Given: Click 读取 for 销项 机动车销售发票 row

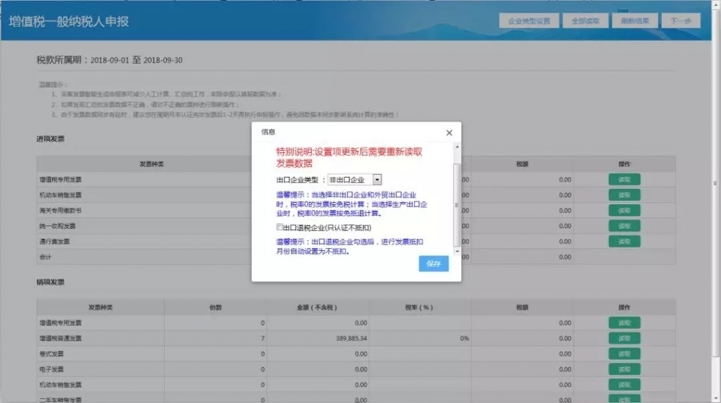Looking at the screenshot, I should (x=624, y=385).
